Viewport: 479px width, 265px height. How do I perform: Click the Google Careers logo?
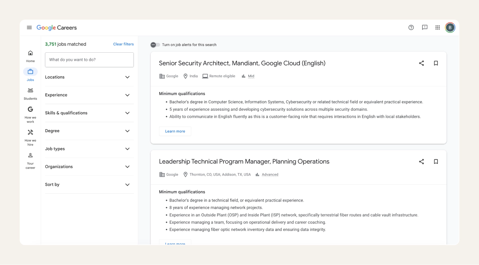(56, 28)
